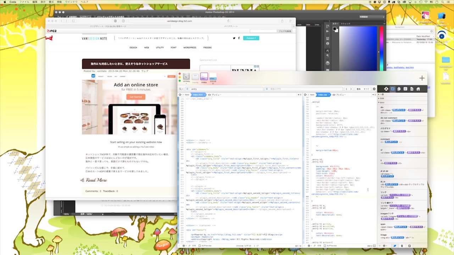Viewport: 454px width, 255px height.
Task: Open the ウインドウ menu in menu bar
Action: point(71,2)
